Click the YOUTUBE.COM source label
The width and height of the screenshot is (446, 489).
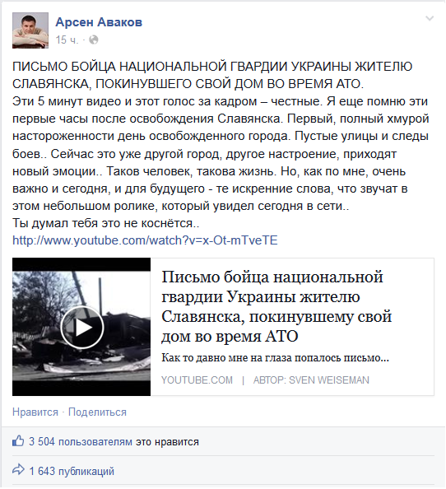197,380
